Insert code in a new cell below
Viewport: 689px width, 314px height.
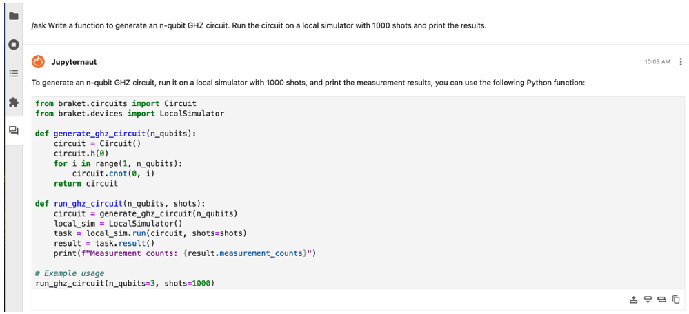647,300
